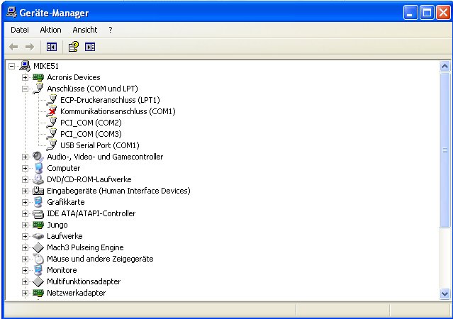Open the ? help menu
The height and width of the screenshot is (319, 453).
[x=111, y=30]
